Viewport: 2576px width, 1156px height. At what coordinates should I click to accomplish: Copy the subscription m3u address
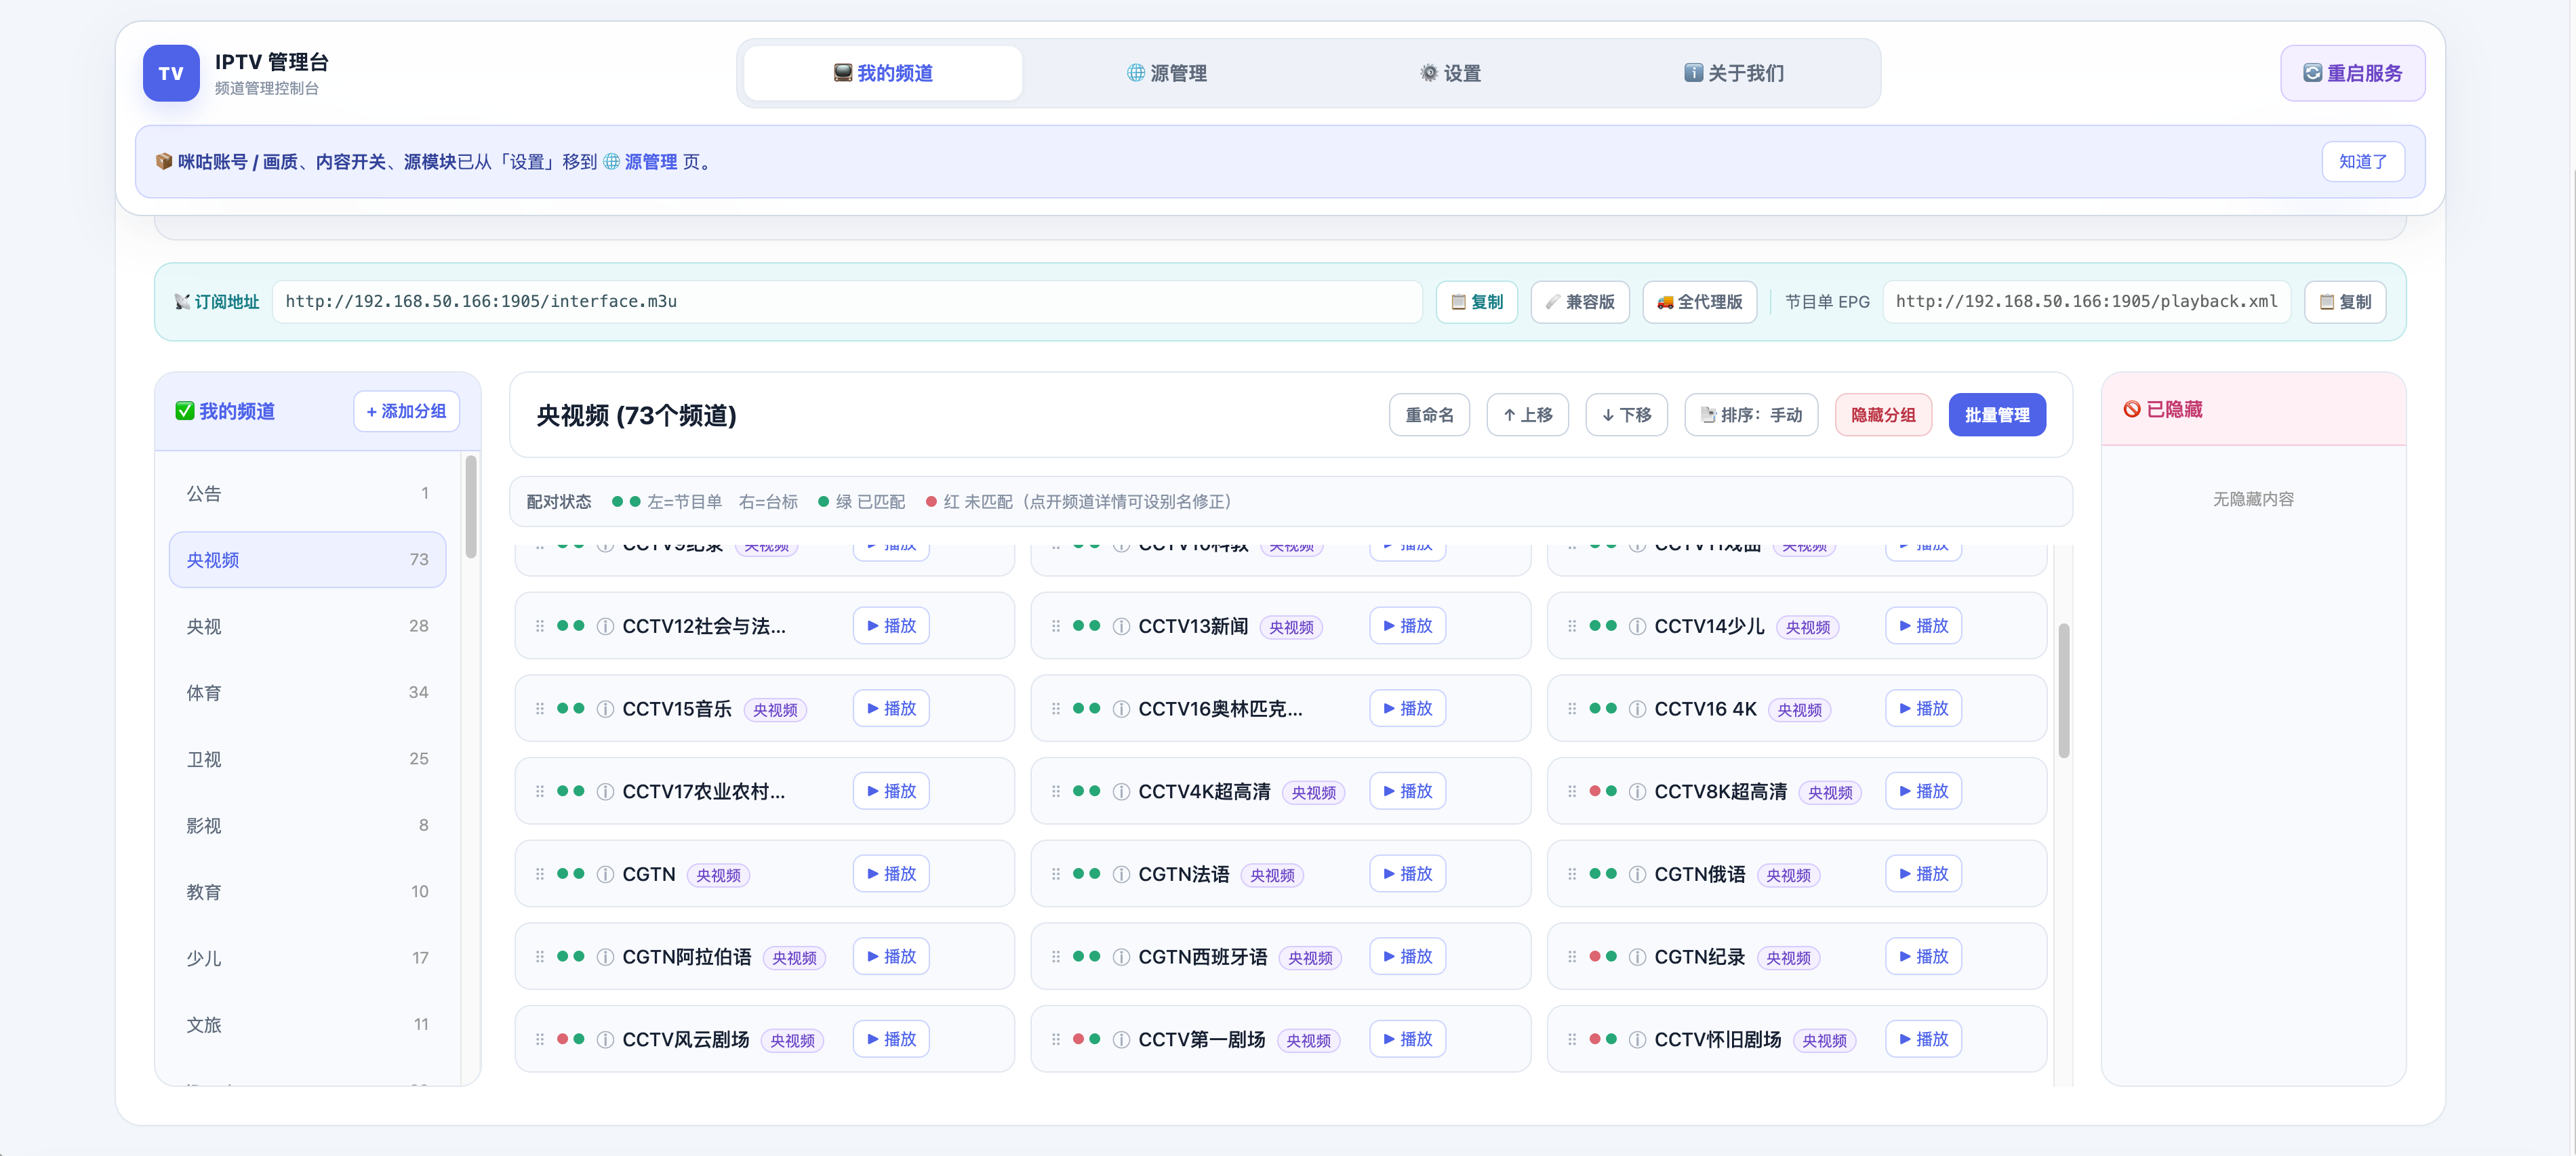pyautogui.click(x=1476, y=302)
